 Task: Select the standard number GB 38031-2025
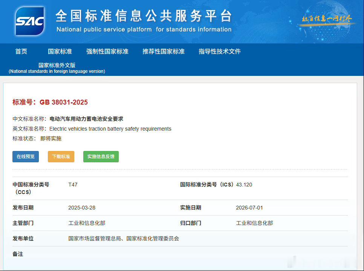pos(64,102)
